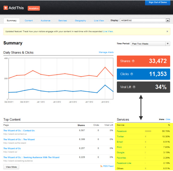Click the View More button
Image resolution: width=173 pixels, height=171 pixels.
pos(11,167)
